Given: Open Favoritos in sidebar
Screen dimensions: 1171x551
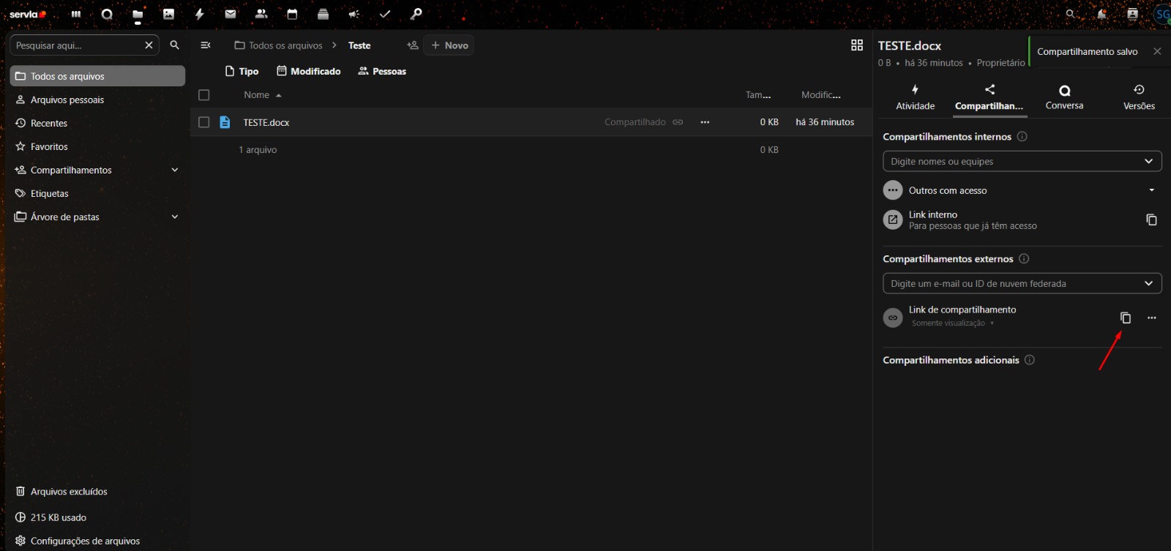Looking at the screenshot, I should pyautogui.click(x=97, y=146).
